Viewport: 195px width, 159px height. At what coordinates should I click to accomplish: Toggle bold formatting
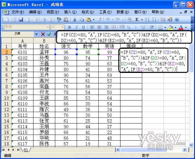[x=69, y=27]
